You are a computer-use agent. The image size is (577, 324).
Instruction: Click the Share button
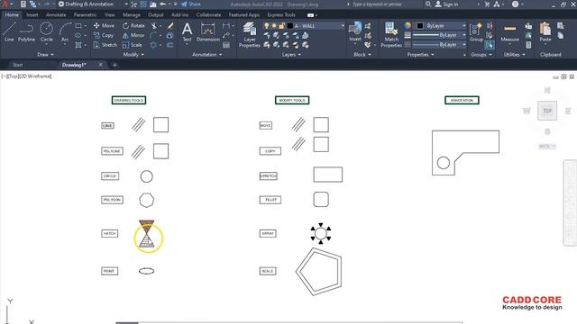tap(190, 4)
